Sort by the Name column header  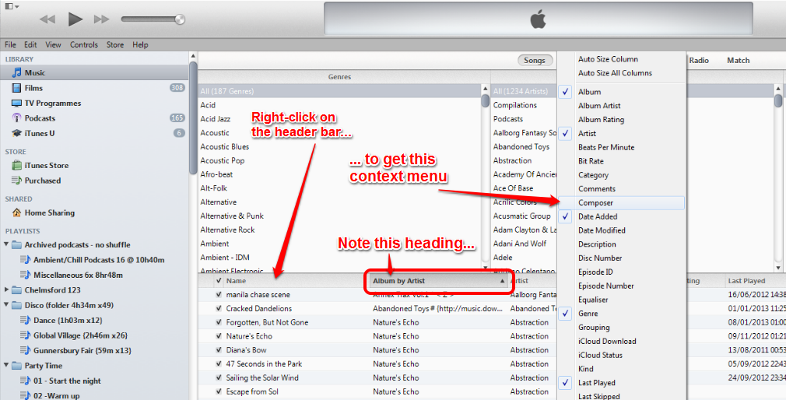point(296,281)
